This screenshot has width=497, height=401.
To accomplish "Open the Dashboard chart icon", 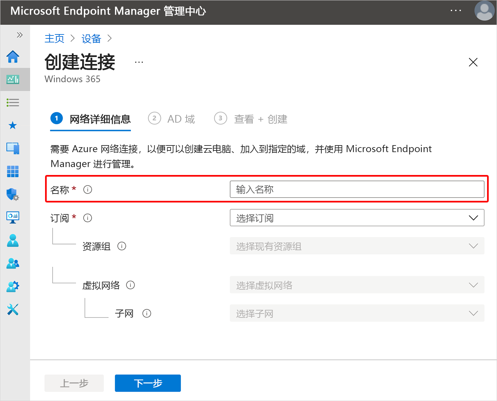I will [x=13, y=79].
